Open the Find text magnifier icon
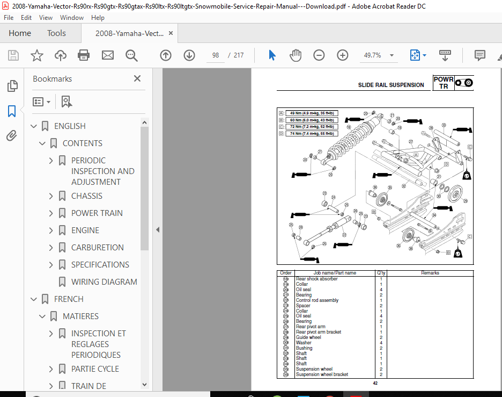The height and width of the screenshot is (397, 502). pos(131,55)
